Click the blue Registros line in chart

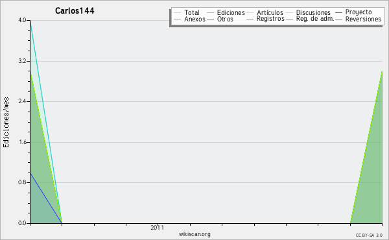point(46,198)
